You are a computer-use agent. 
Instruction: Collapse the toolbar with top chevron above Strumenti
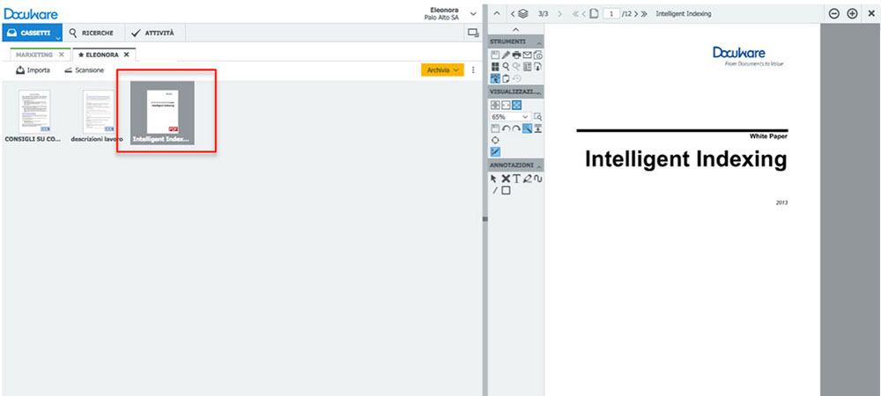tap(515, 30)
